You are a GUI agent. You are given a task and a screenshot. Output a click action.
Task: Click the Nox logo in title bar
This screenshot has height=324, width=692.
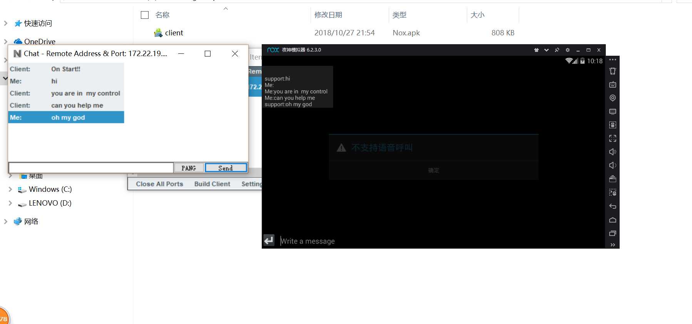(273, 50)
